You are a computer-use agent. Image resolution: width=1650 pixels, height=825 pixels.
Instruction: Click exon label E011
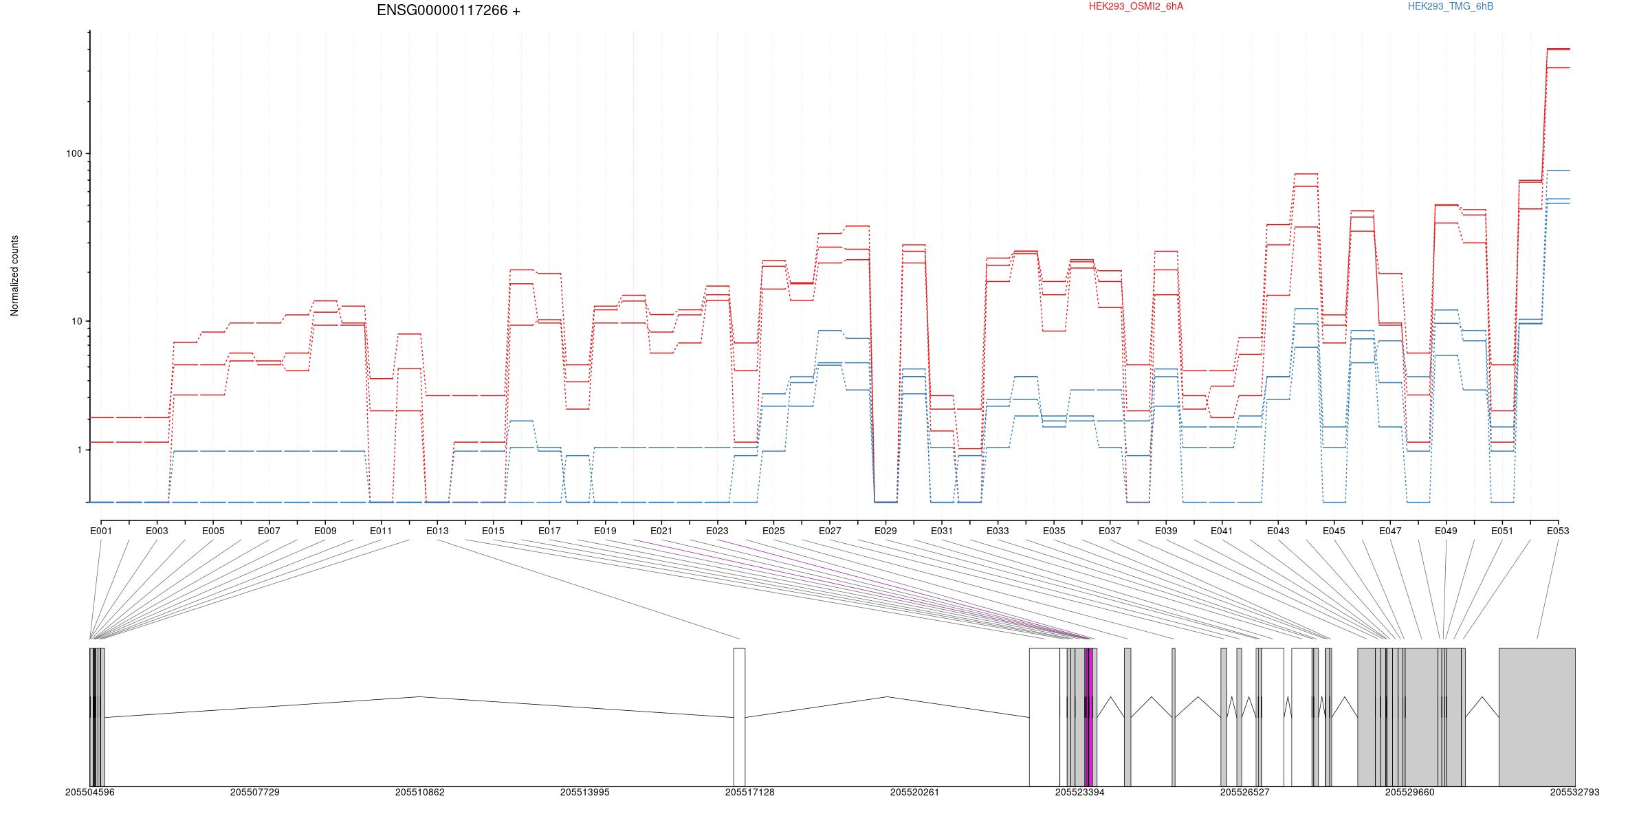tap(381, 531)
